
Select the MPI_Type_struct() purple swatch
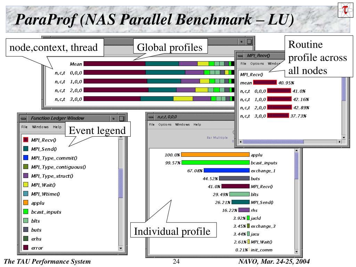[x=26, y=176]
